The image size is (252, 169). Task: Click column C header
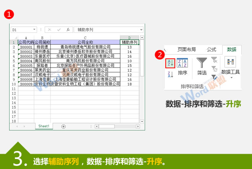[85, 38]
